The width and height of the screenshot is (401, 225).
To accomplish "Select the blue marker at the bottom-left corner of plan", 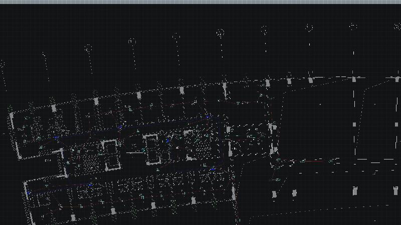I will point(29,192).
